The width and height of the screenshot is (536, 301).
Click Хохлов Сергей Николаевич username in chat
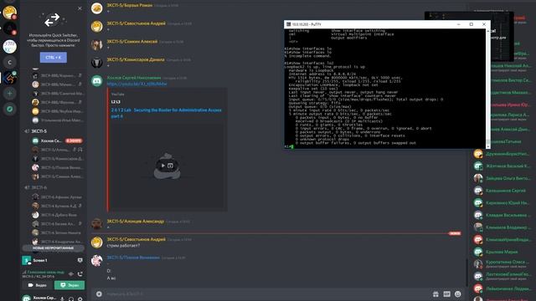pos(134,78)
